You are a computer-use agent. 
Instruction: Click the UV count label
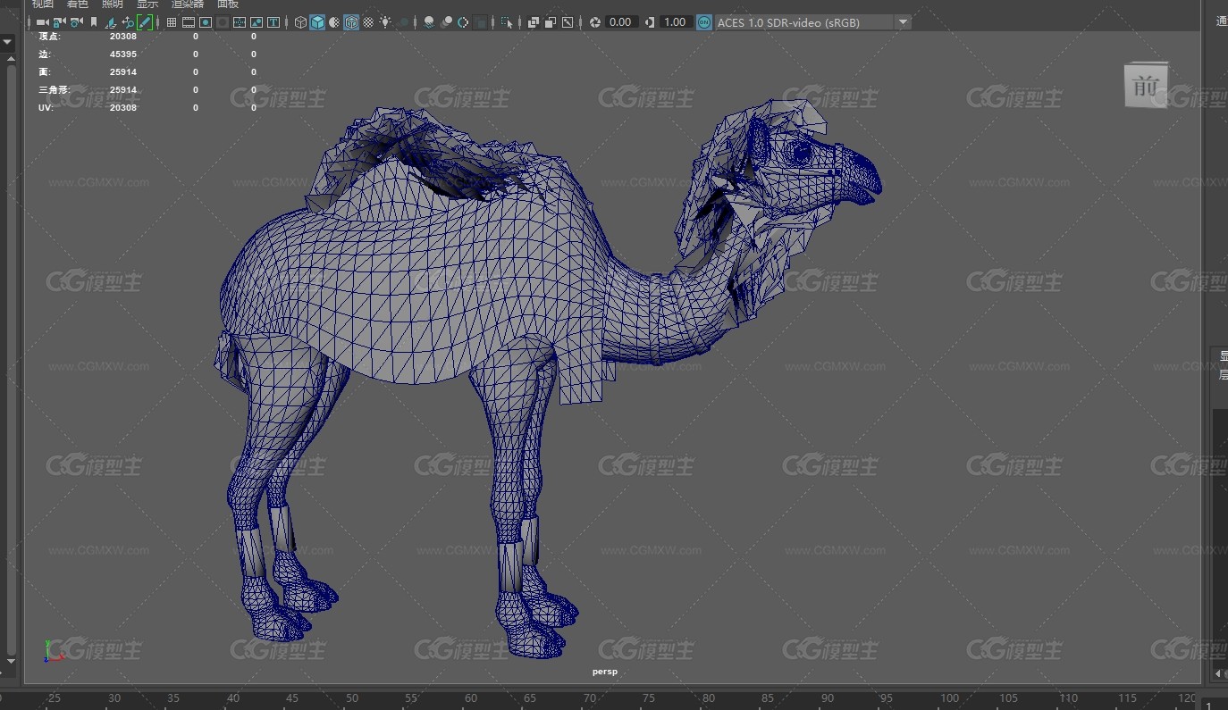[x=46, y=107]
